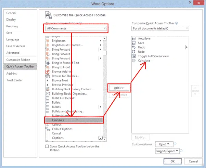Click the Bullet List Default icon
Image resolution: width=206 pixels, height=168 pixels.
48,98
